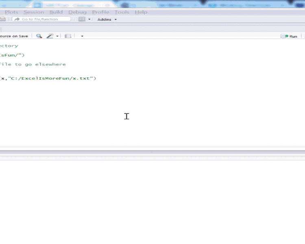Run the current line with Run button
This screenshot has height=244, width=305.
289,36
